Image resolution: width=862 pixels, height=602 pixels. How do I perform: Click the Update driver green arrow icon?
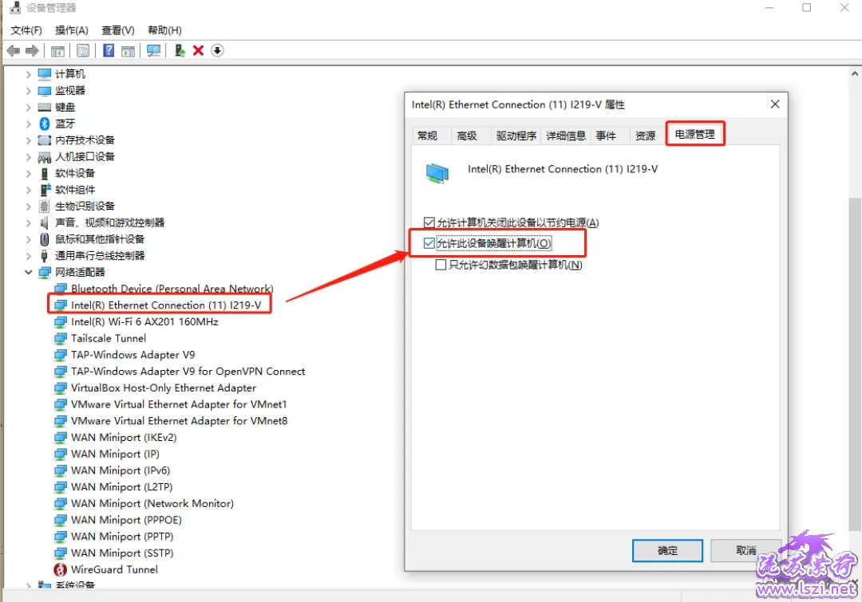point(180,50)
